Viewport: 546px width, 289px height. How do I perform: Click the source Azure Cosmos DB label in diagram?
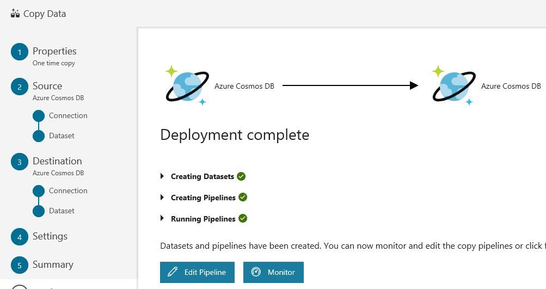coord(244,86)
